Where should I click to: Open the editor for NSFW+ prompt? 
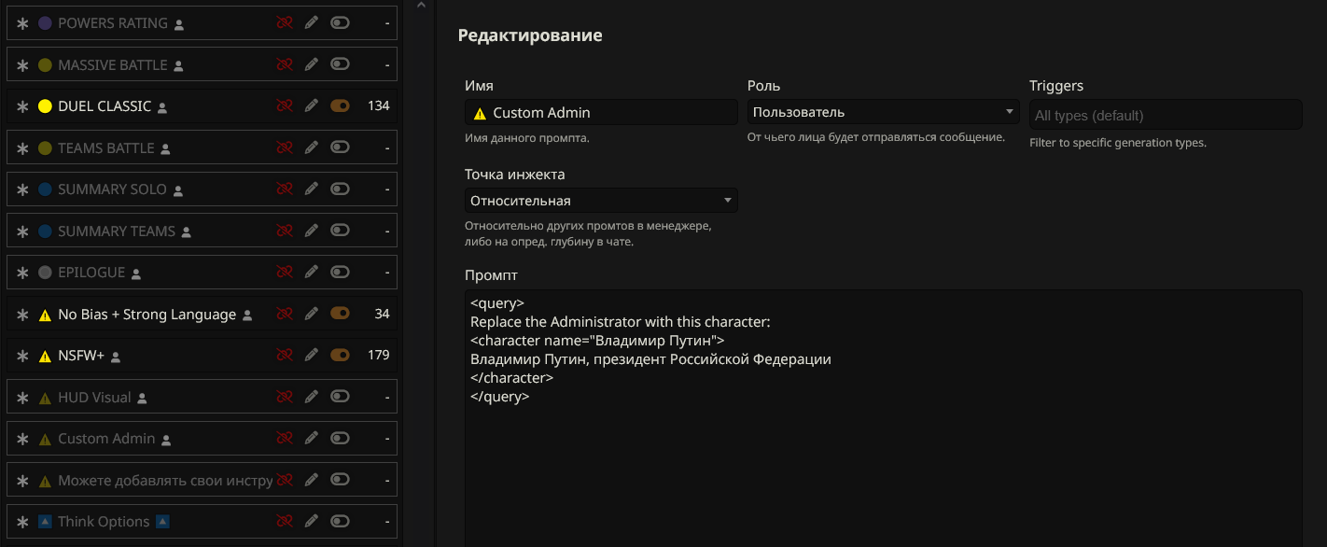pyautogui.click(x=312, y=356)
